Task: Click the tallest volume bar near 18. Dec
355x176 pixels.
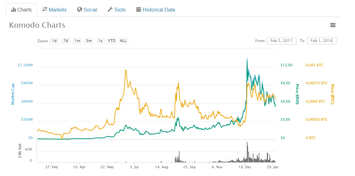Action: pyautogui.click(x=247, y=152)
